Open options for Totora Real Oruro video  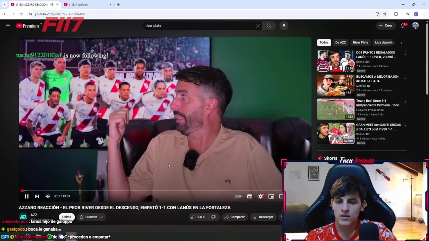(x=405, y=101)
